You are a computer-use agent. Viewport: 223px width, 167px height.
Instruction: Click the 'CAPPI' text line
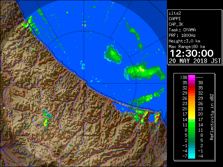click(x=175, y=19)
